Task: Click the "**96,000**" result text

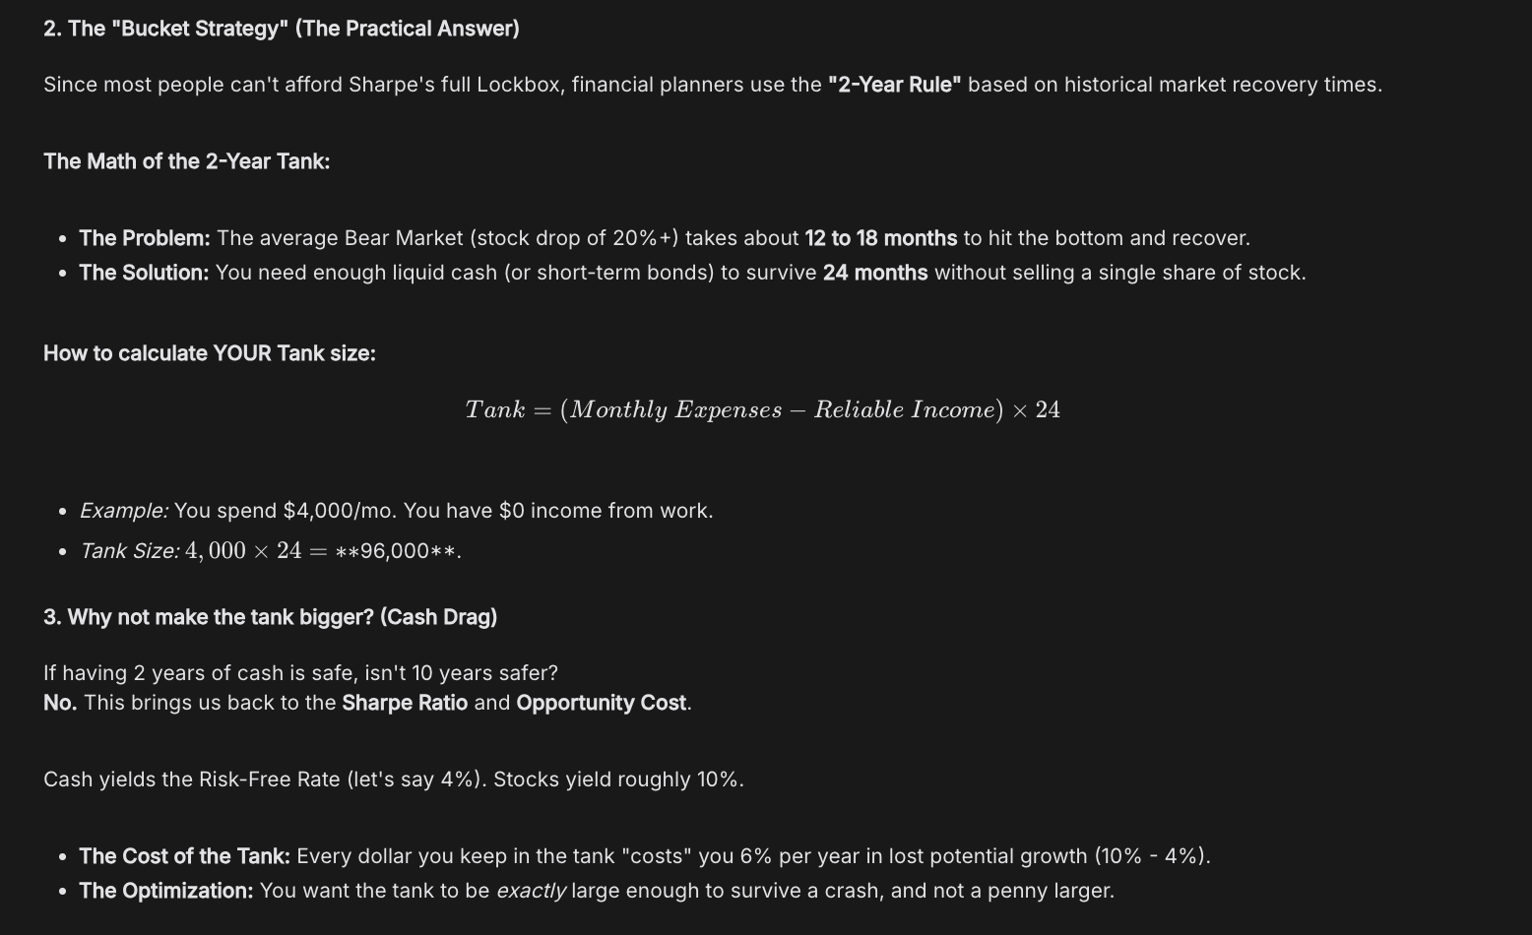Action: 397,551
